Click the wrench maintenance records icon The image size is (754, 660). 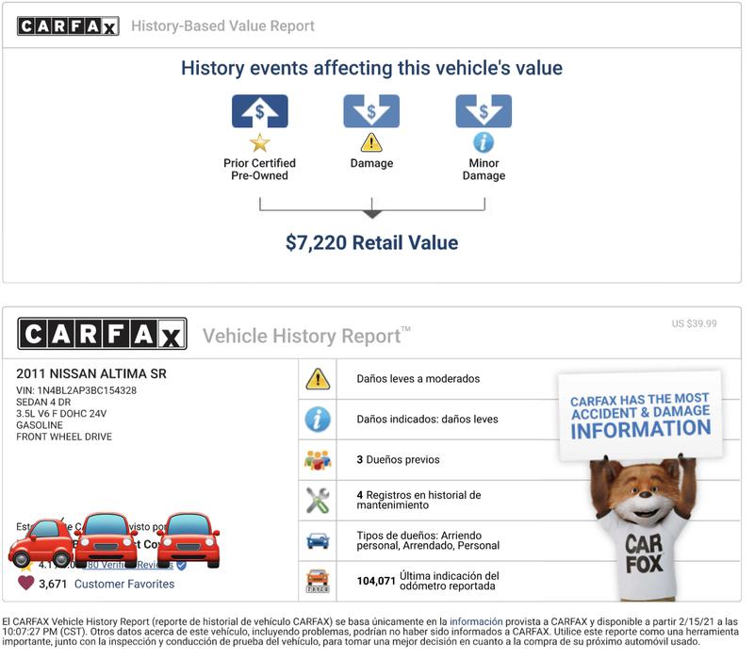point(319,501)
